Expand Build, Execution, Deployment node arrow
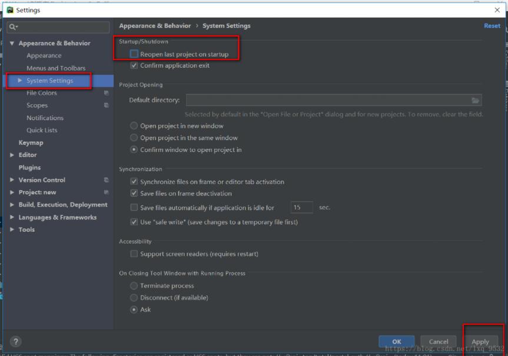The width and height of the screenshot is (508, 356). coord(12,205)
